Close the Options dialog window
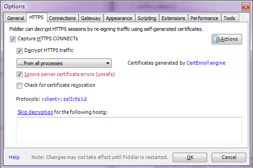This screenshot has width=253, height=168. coord(245,6)
